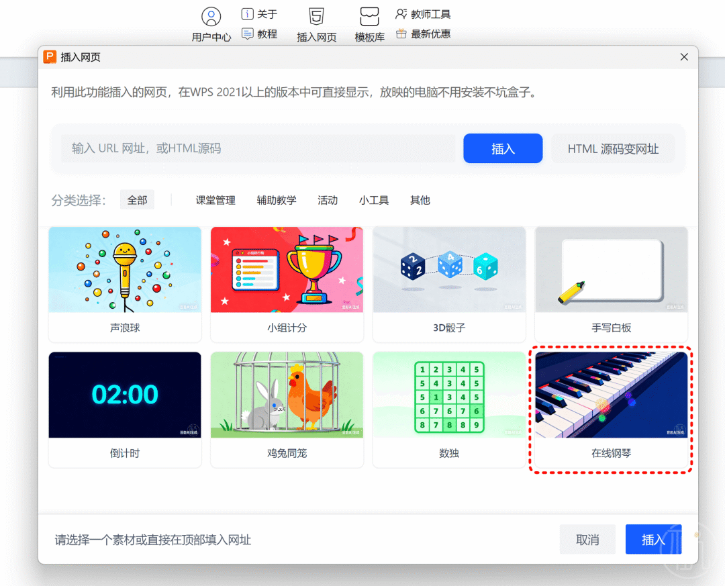Click the 在线钢琴 caption text
Image resolution: width=725 pixels, height=586 pixels.
pyautogui.click(x=612, y=453)
